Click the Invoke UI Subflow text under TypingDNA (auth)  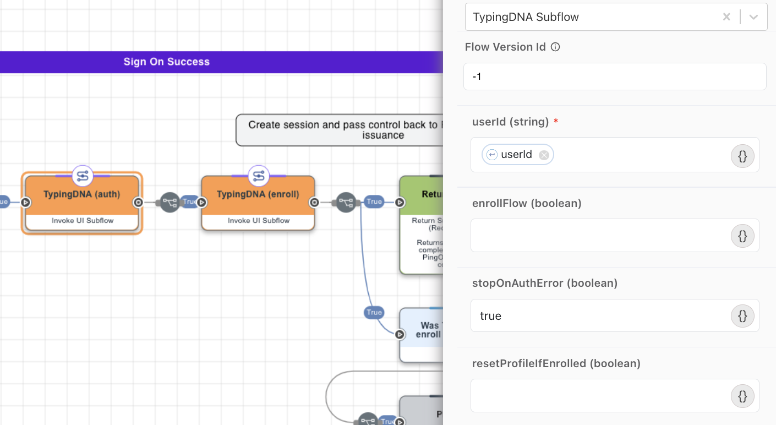pyautogui.click(x=83, y=221)
